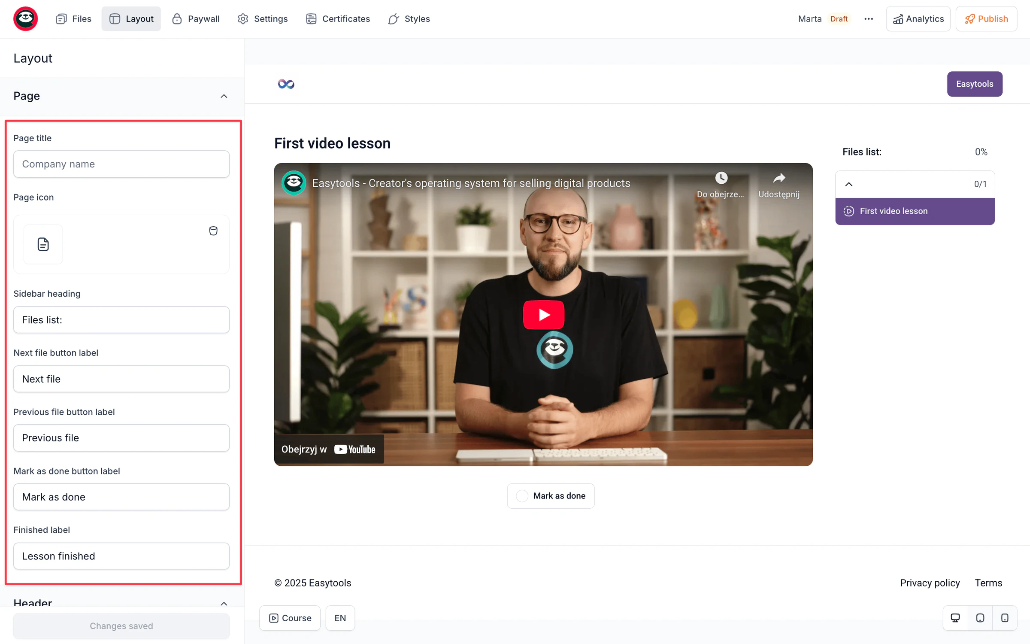Edit the Next file button label field

[x=121, y=379]
